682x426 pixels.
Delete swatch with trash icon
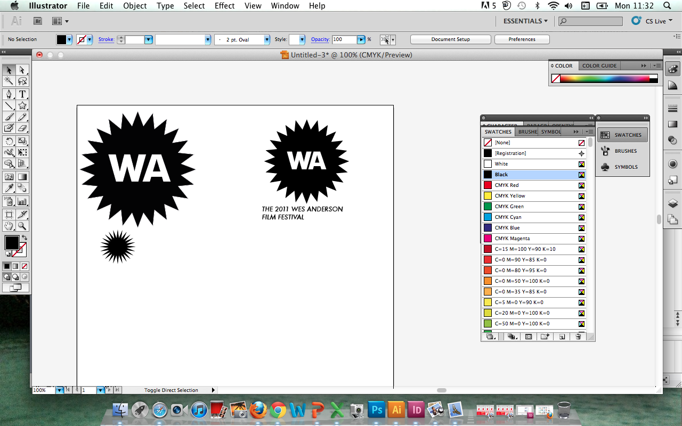(578, 337)
